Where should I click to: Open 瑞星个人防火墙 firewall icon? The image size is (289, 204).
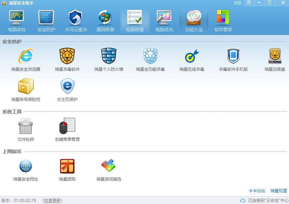(x=109, y=56)
